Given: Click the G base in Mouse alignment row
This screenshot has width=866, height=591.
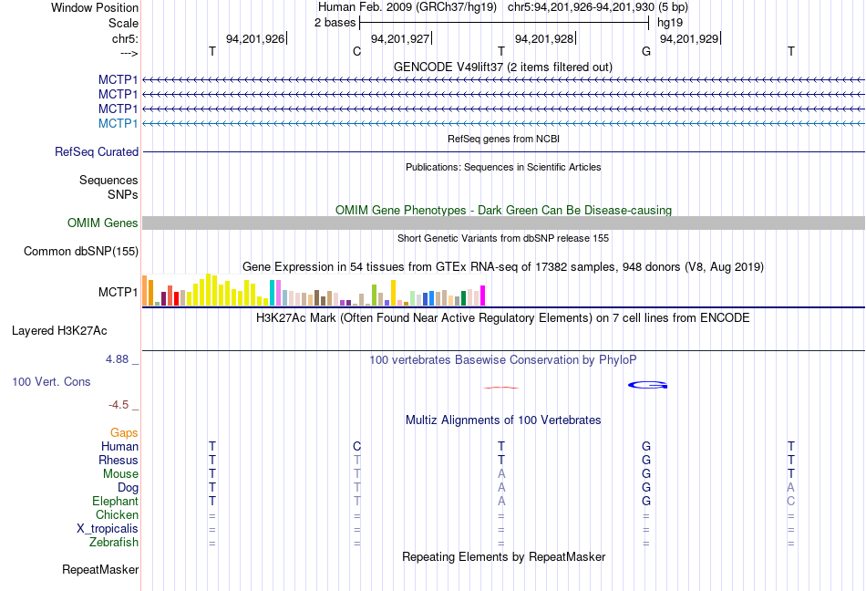Looking at the screenshot, I should point(646,474).
